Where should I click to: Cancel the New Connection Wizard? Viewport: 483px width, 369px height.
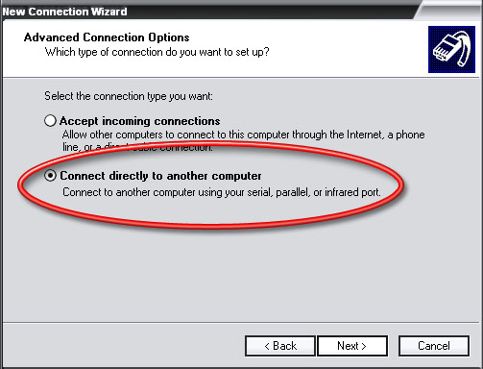click(x=434, y=346)
